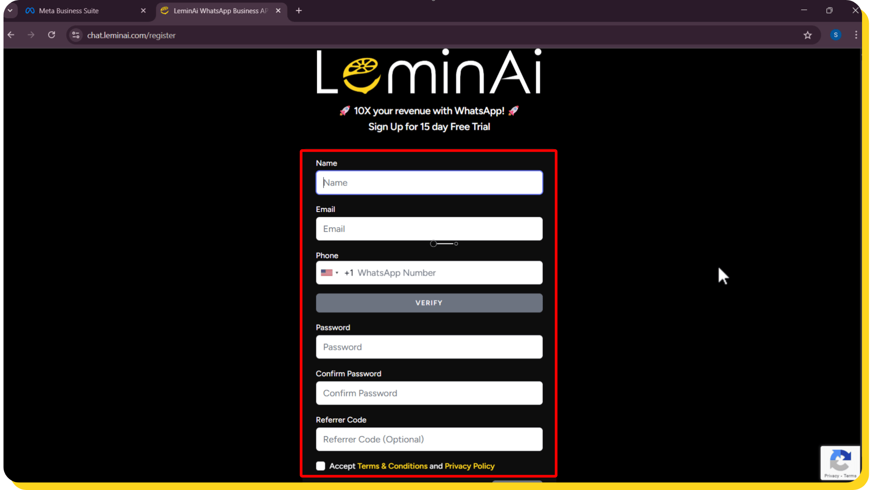The image size is (872, 490).
Task: Reload the registration page
Action: point(52,35)
